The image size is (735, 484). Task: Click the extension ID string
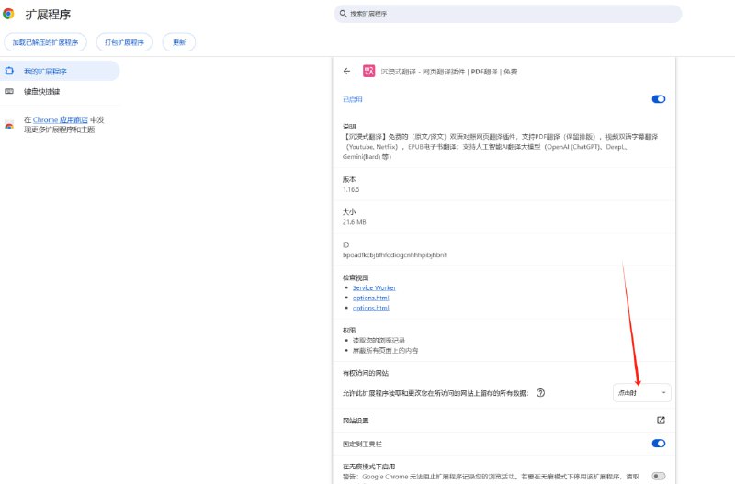pyautogui.click(x=395, y=255)
